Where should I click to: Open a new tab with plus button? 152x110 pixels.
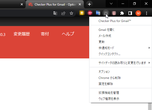tap(89, 4)
